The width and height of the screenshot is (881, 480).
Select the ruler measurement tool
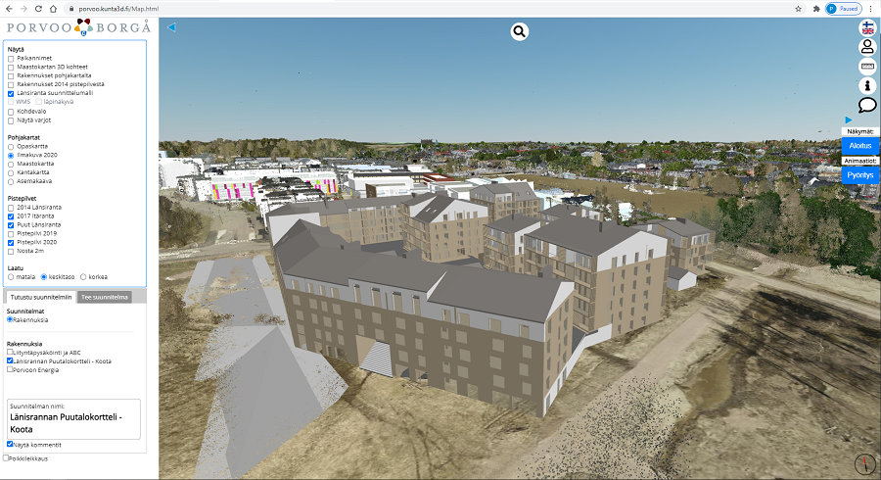coord(867,67)
